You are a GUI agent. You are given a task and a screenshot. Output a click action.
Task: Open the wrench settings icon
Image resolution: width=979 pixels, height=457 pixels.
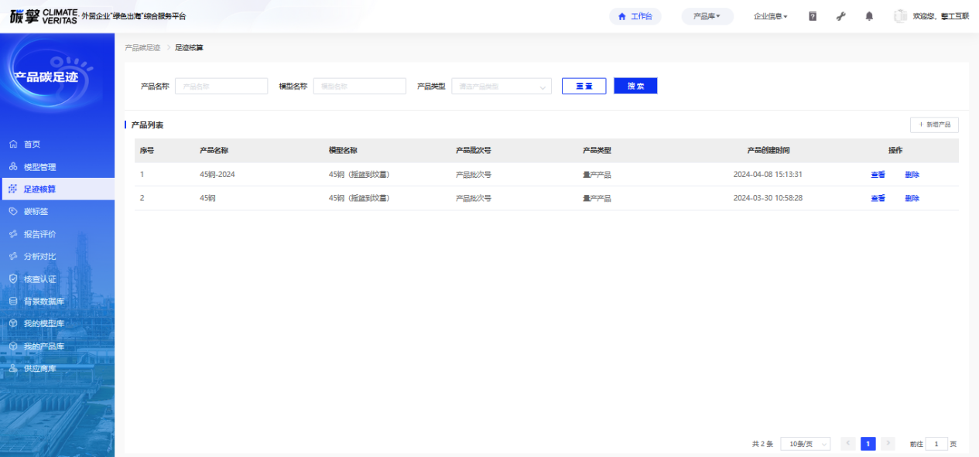(x=841, y=16)
